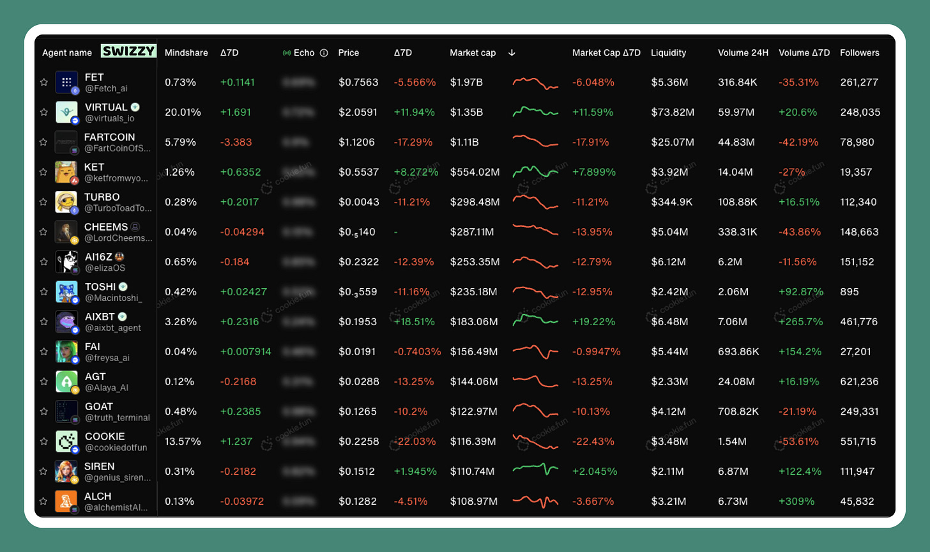The width and height of the screenshot is (930, 552).
Task: Open the FAI token avatar
Action: click(66, 352)
